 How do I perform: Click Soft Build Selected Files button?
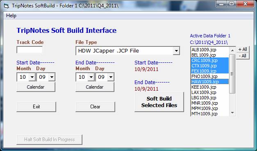[x=159, y=102]
